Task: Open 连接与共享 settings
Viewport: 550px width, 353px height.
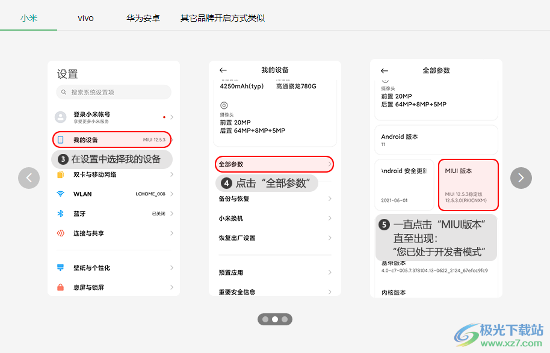Action: (114, 233)
